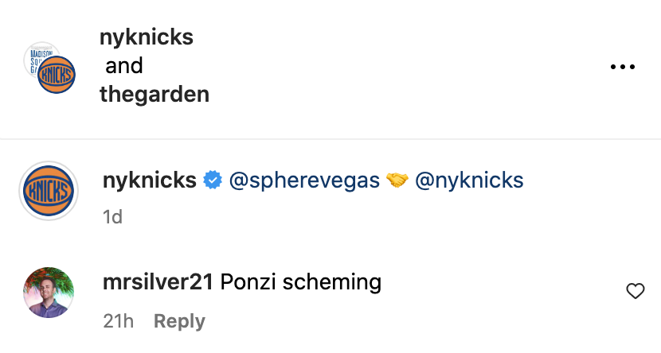Click the blue verified badge beside nyknicks
This screenshot has width=661, height=353.
(x=212, y=180)
